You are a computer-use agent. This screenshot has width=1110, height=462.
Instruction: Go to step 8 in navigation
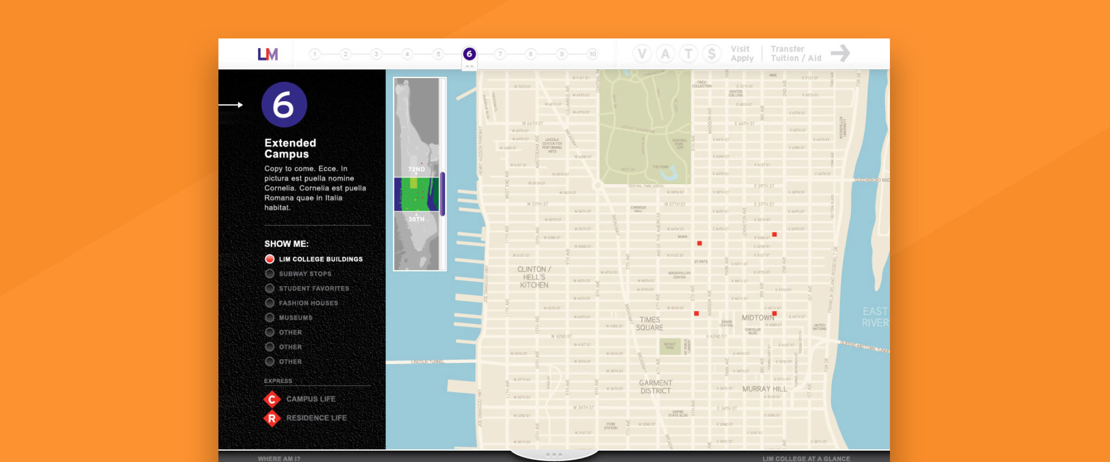(x=531, y=54)
